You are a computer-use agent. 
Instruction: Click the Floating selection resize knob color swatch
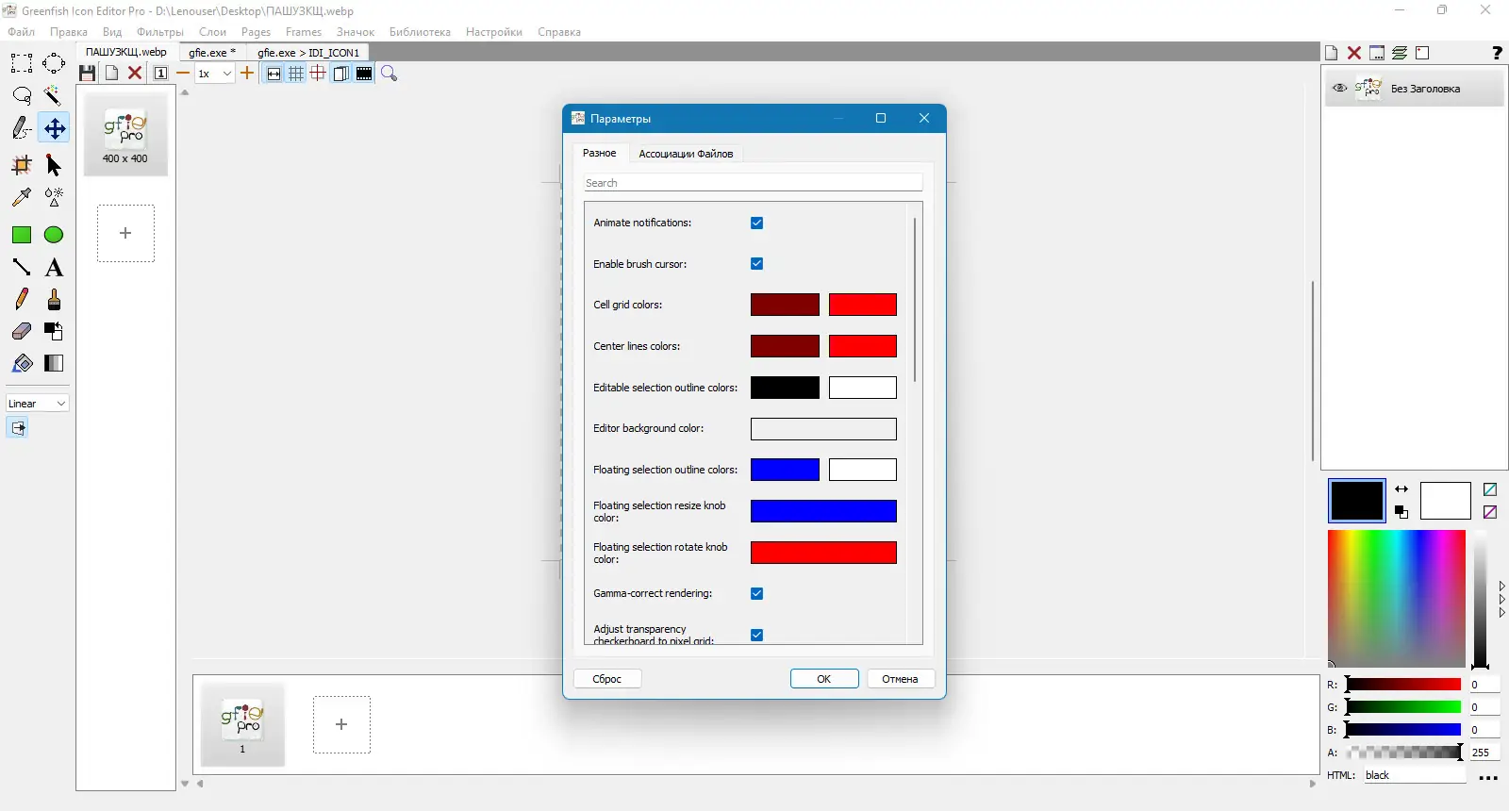point(823,511)
